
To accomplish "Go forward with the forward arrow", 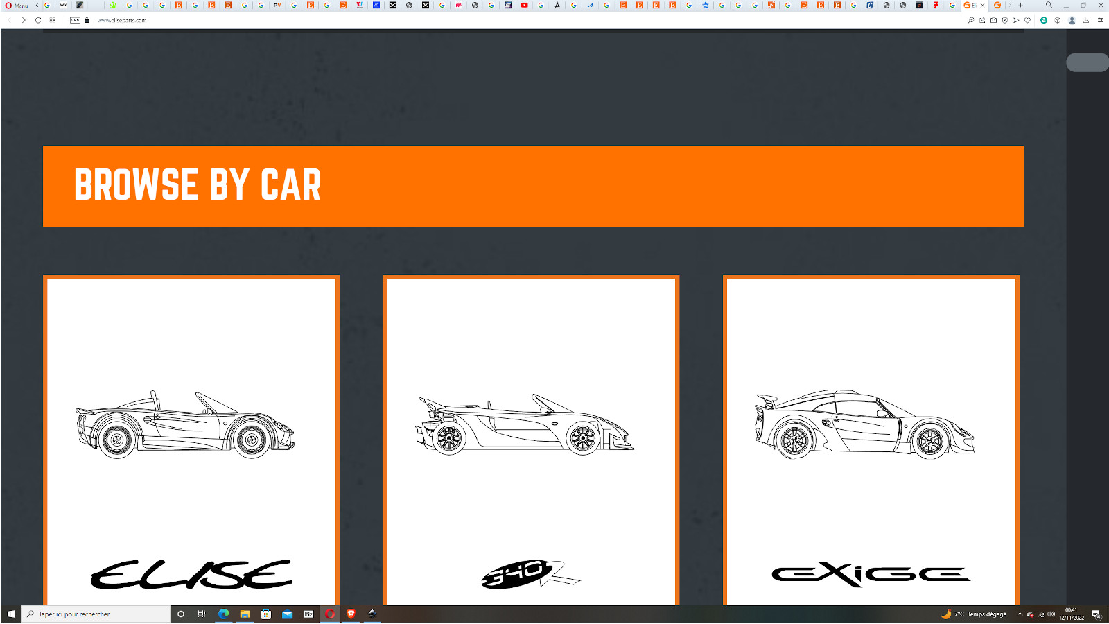I will [24, 20].
